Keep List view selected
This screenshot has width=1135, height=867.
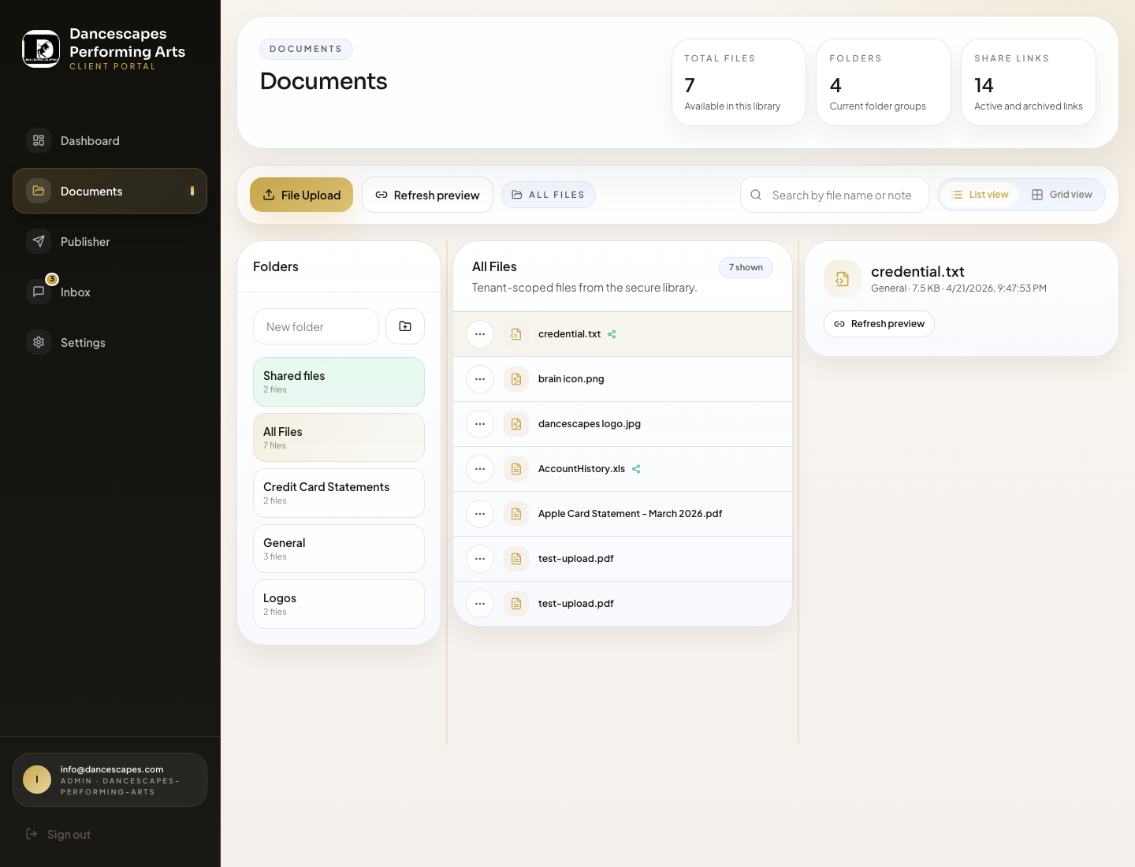click(980, 194)
